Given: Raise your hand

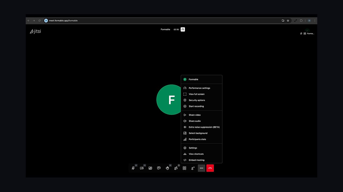Looking at the screenshot, I should (167, 168).
